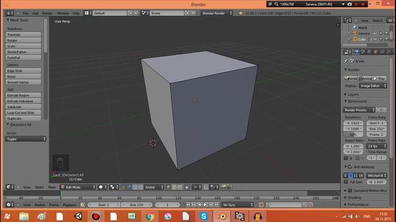Screen dimensions: 396x222
Task: Click the pin icon beside Scene
Action: (x=346, y=61)
